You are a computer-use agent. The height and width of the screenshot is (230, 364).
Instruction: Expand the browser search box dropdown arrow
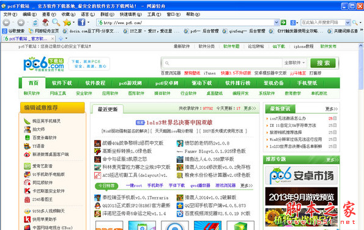click(347, 23)
